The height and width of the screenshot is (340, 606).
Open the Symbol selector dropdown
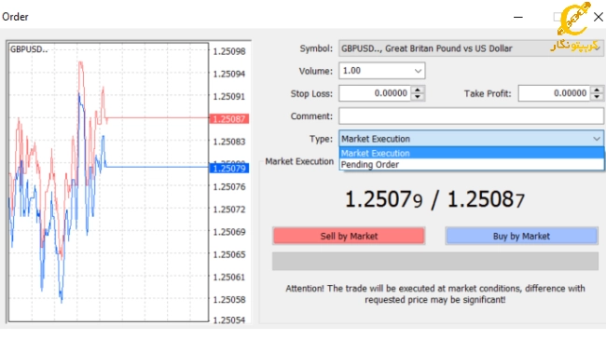tap(471, 48)
